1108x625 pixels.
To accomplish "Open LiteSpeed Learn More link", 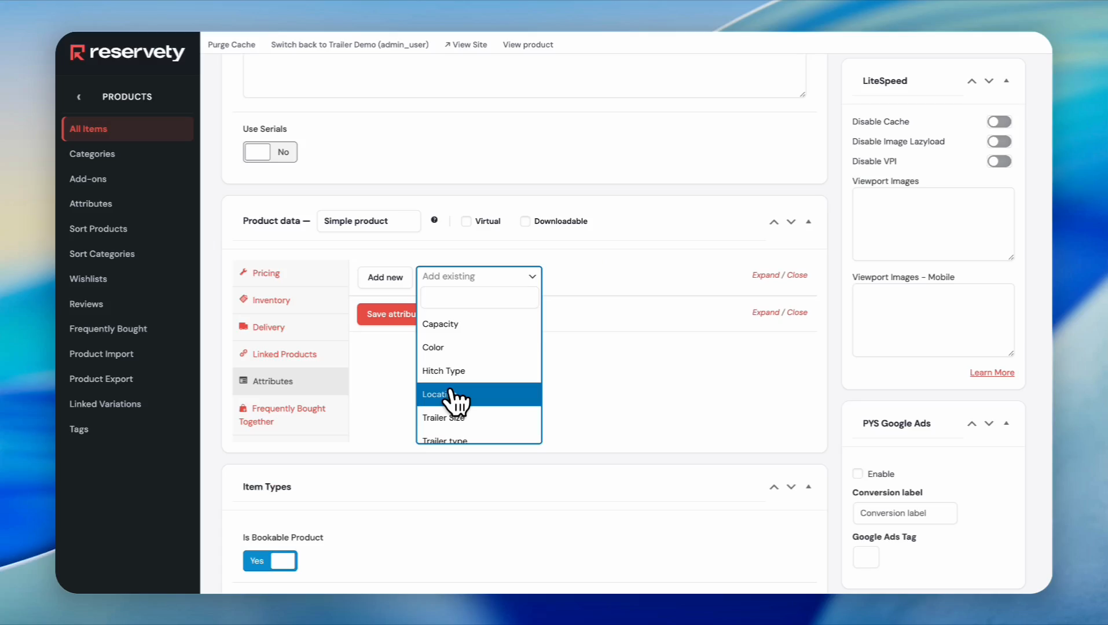I will [x=992, y=373].
